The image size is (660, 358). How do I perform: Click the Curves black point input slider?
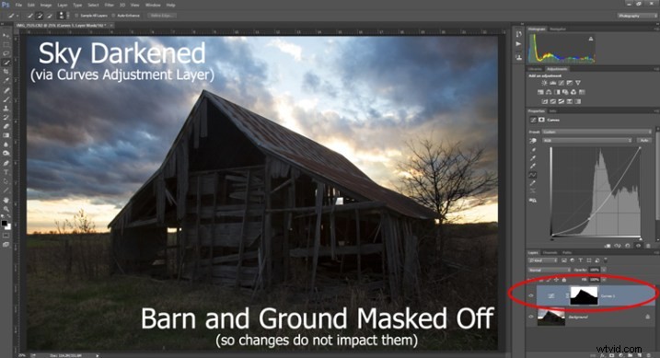551,239
